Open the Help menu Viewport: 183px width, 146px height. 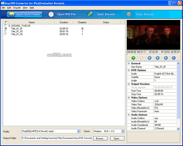coord(32,8)
